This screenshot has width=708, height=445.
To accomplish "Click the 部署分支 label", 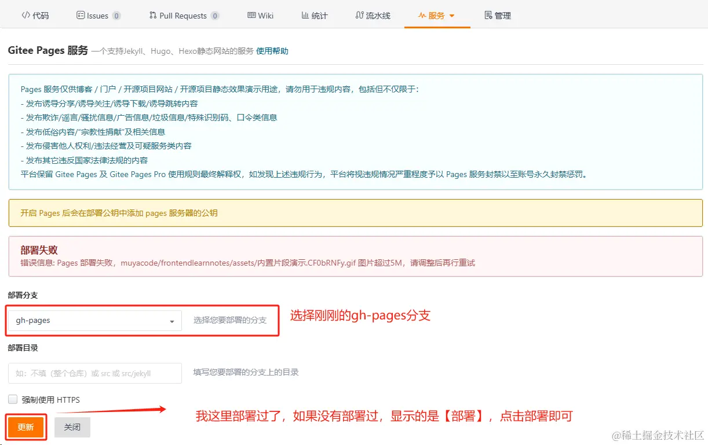I will [23, 295].
